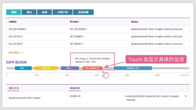Screen dimensions: 196x110
Task: Click the red GF_recep_IV domain block
Action: pyautogui.click(x=93, y=68)
